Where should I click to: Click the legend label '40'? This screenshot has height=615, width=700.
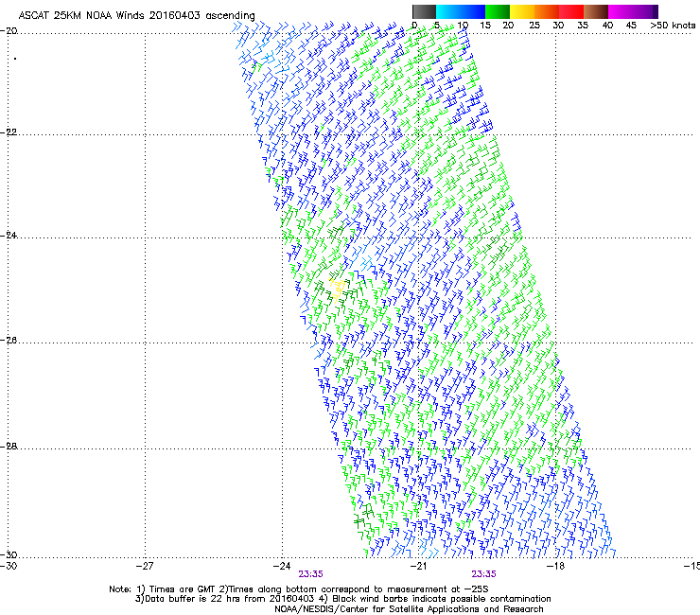coord(607,26)
